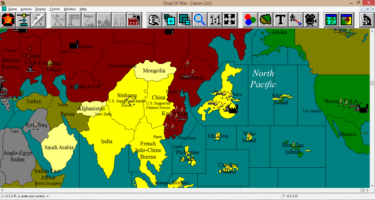Open the Game menu

tap(13, 9)
